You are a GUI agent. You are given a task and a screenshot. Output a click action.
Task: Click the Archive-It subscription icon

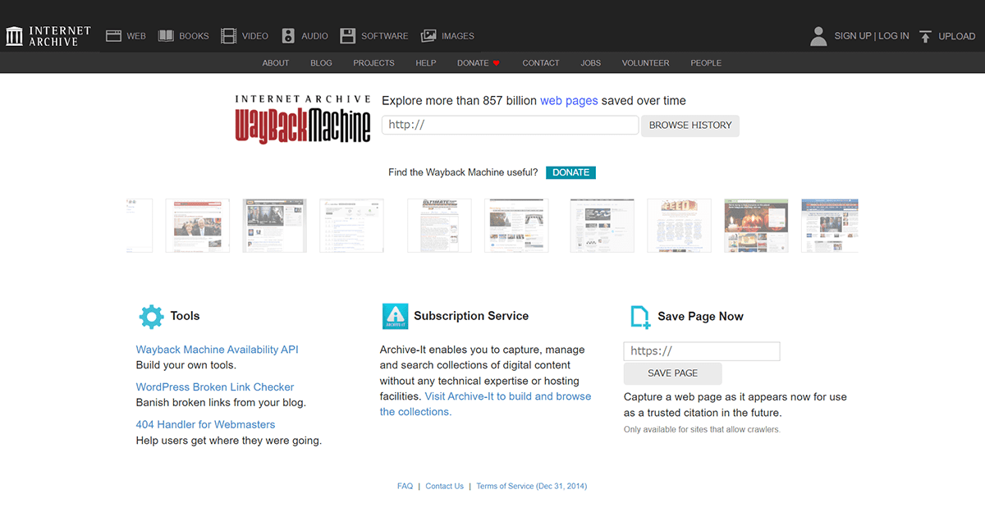pos(395,316)
